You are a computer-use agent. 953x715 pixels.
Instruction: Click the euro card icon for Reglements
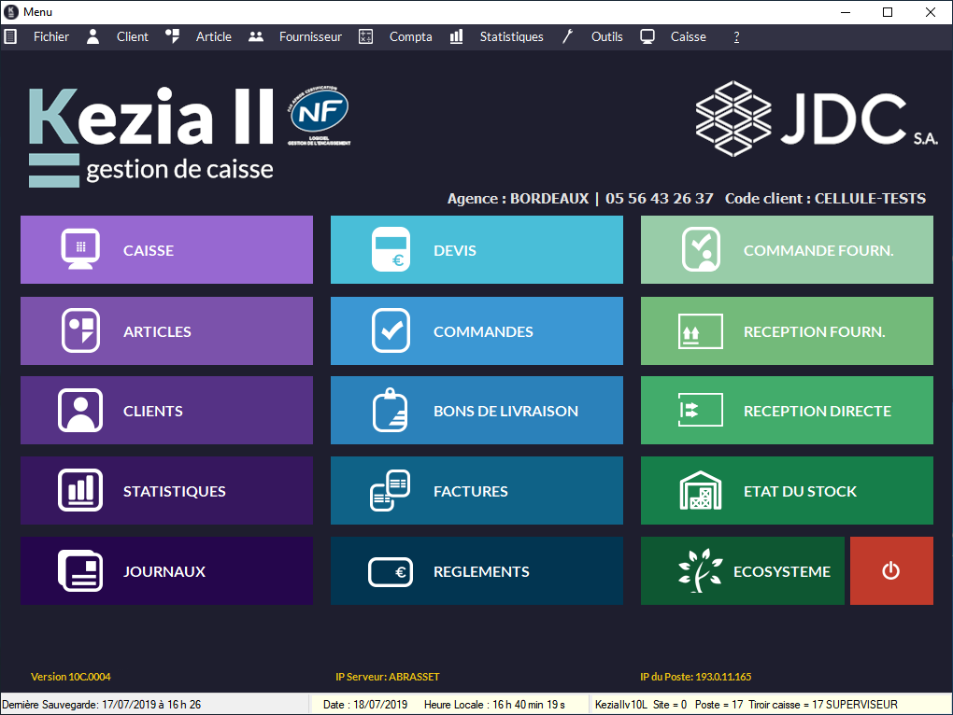pyautogui.click(x=391, y=571)
